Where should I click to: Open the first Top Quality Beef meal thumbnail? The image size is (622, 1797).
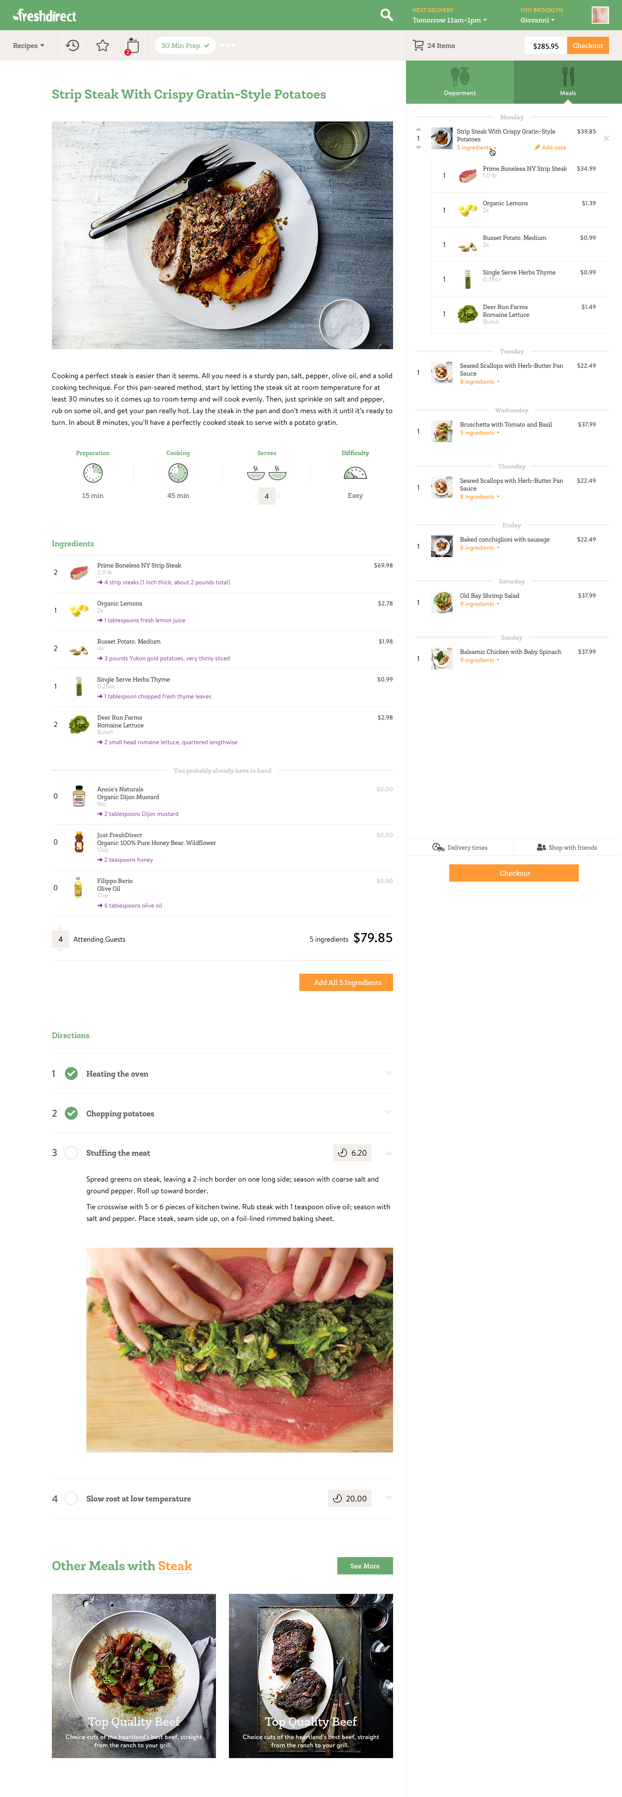[x=134, y=1675]
